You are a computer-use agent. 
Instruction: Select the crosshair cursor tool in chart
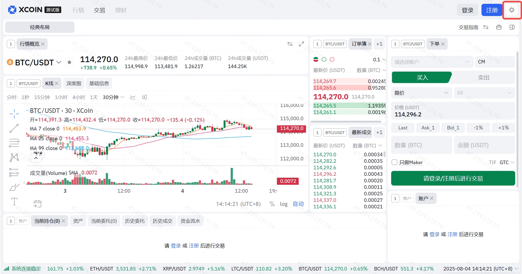pos(14,114)
